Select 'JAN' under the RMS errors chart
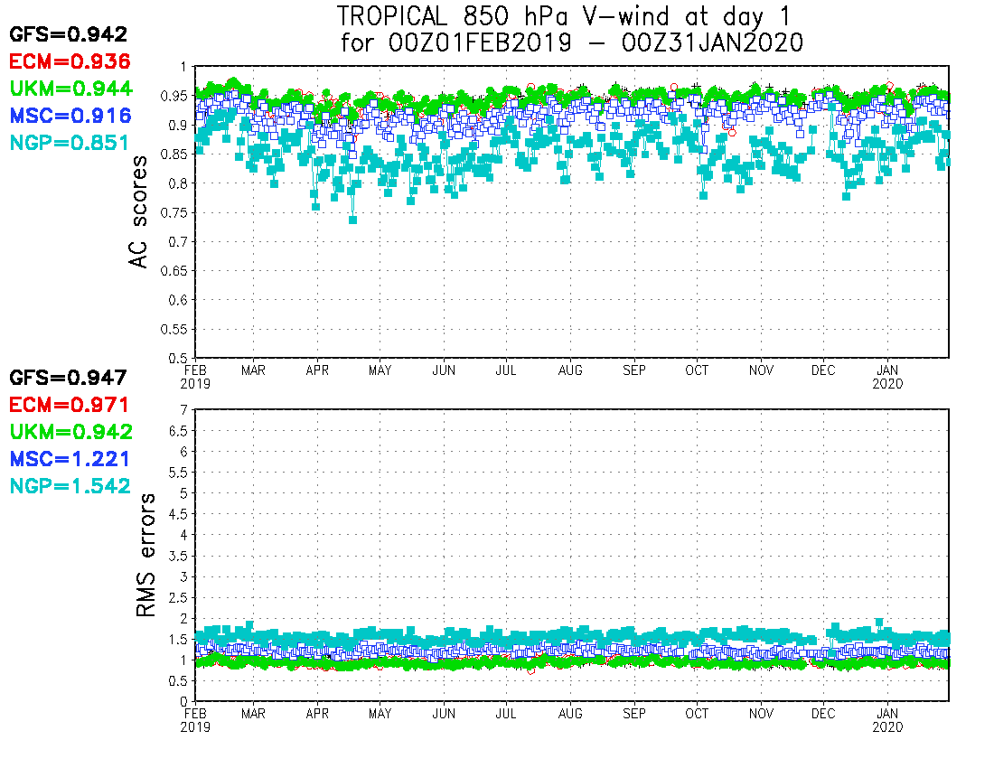The width and height of the screenshot is (994, 768). (x=887, y=714)
